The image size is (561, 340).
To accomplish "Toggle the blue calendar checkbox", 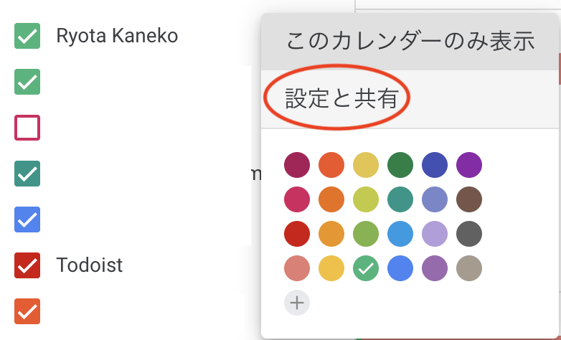I will (x=27, y=219).
